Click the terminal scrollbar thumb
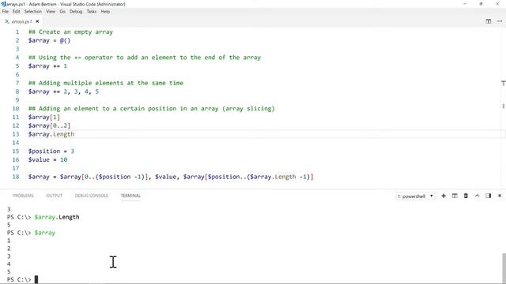 click(x=504, y=268)
